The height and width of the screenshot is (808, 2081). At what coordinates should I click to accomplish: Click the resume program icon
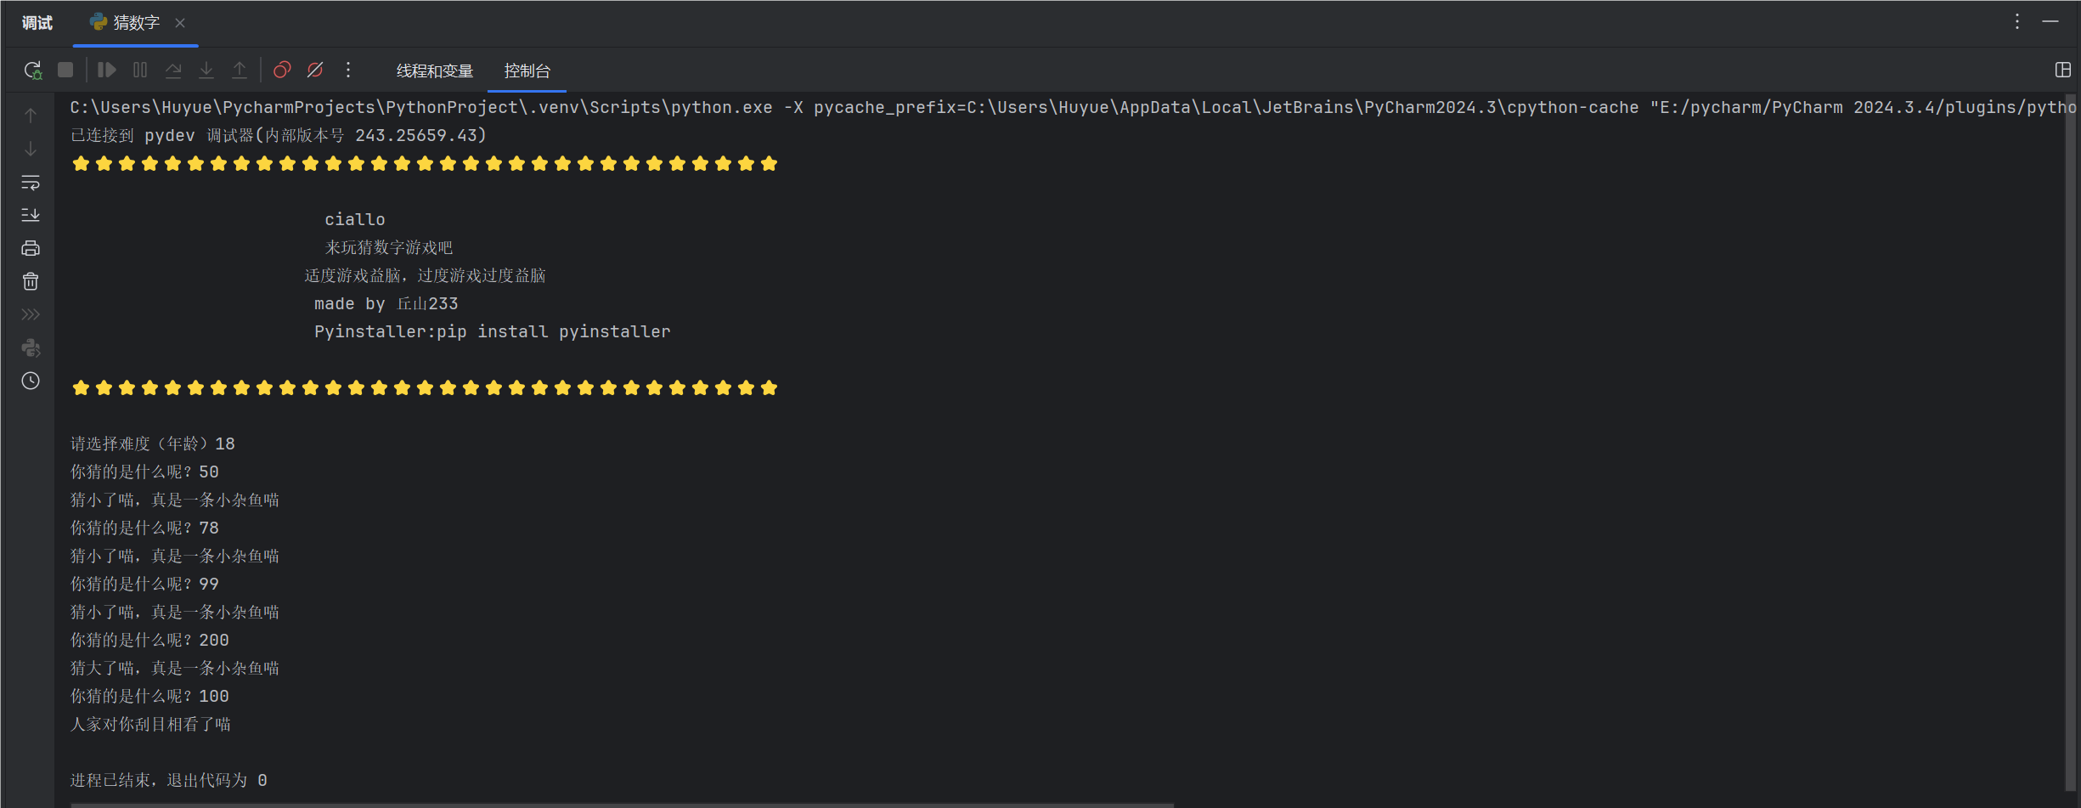coord(106,71)
